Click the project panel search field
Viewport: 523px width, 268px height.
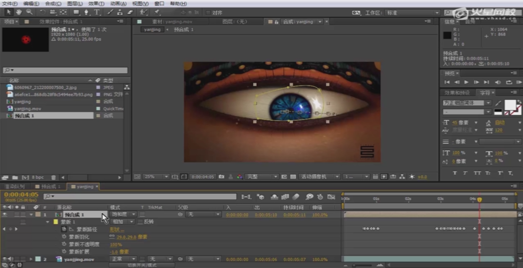pyautogui.click(x=65, y=70)
